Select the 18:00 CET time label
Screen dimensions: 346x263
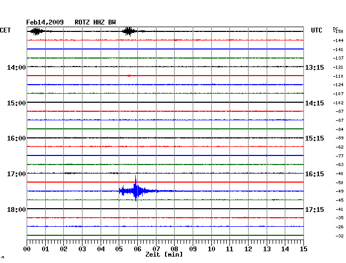pyautogui.click(x=17, y=209)
